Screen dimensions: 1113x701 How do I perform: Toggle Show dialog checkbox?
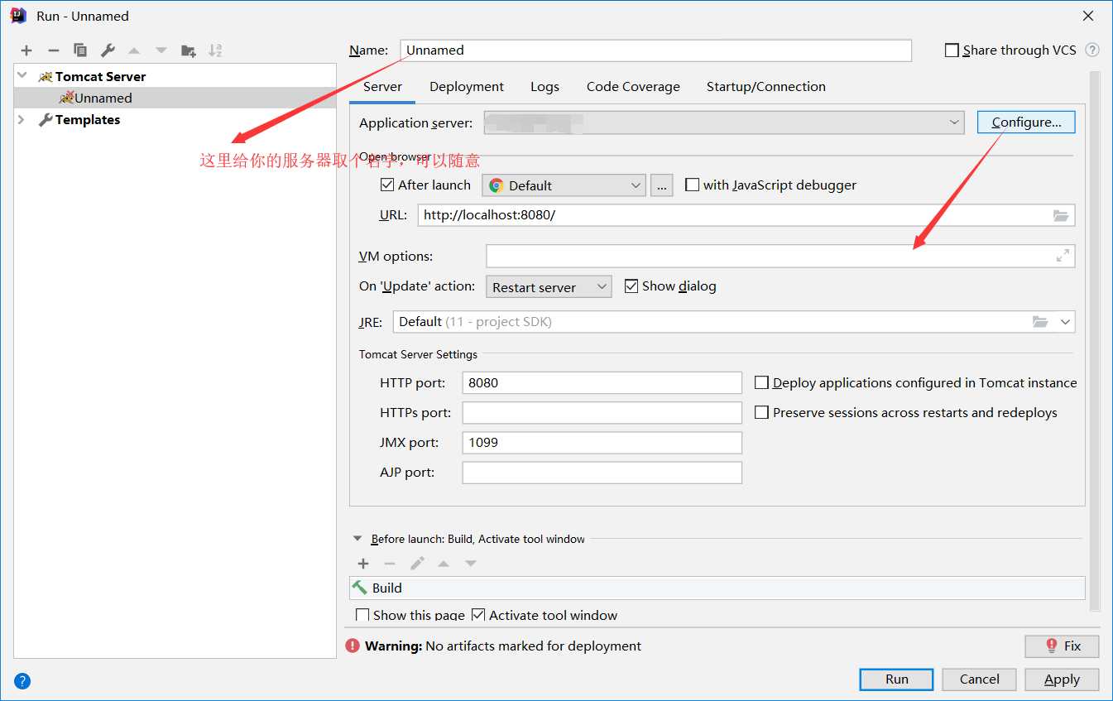tap(631, 286)
